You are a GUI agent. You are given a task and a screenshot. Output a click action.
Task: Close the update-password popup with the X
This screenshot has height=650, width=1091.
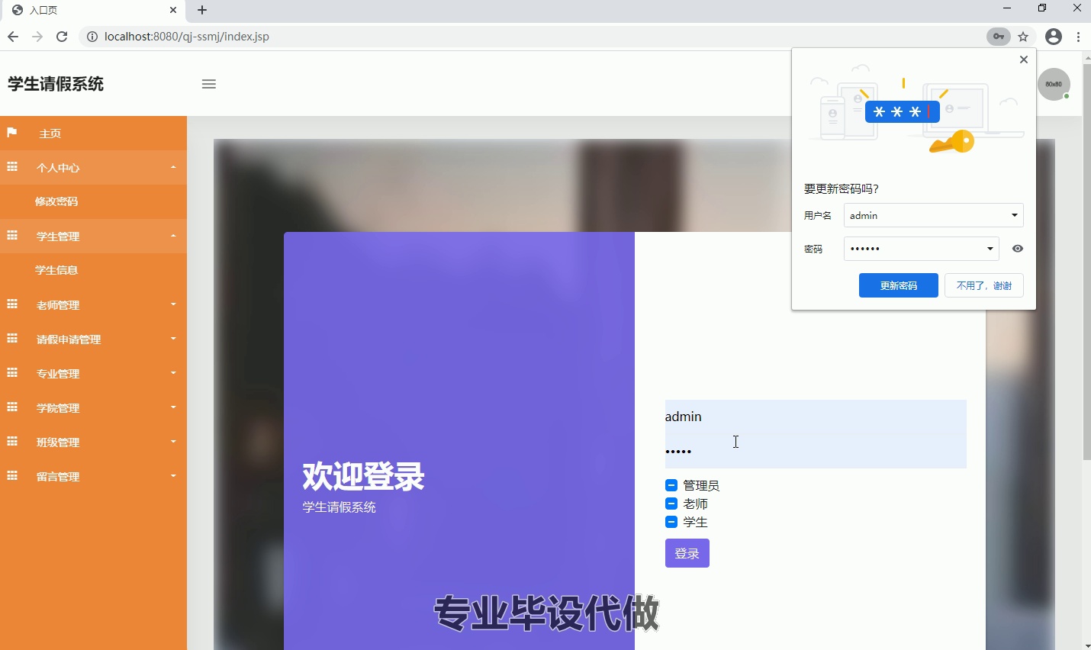pos(1024,60)
